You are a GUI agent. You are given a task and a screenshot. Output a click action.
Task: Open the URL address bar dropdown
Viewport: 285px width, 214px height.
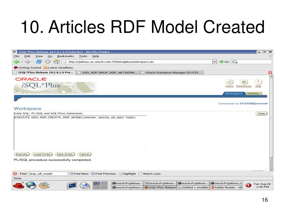[215, 62]
